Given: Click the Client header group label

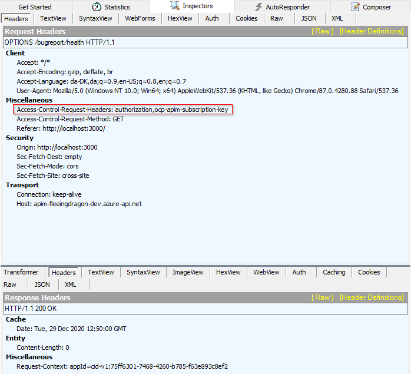Looking at the screenshot, I should pyautogui.click(x=15, y=53).
